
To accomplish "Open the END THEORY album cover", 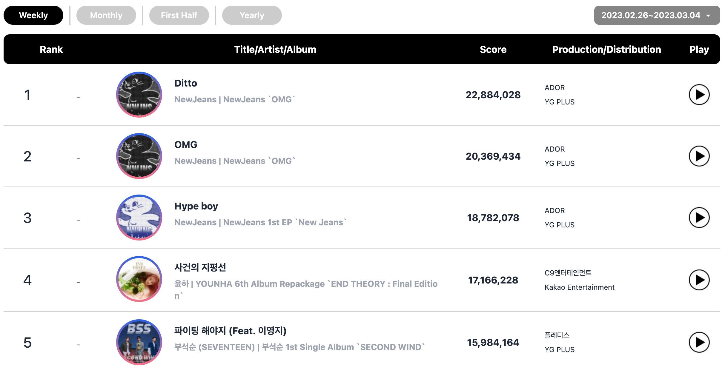I will click(x=139, y=279).
